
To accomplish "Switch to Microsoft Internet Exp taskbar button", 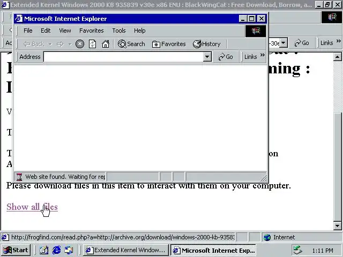I will coord(213,250).
